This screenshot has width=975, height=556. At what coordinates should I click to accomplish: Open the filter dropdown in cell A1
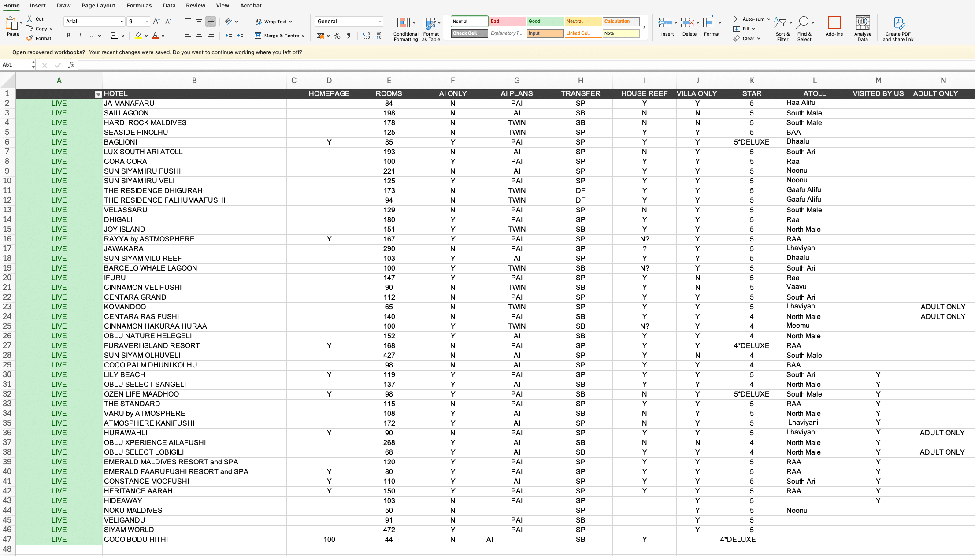pos(98,94)
